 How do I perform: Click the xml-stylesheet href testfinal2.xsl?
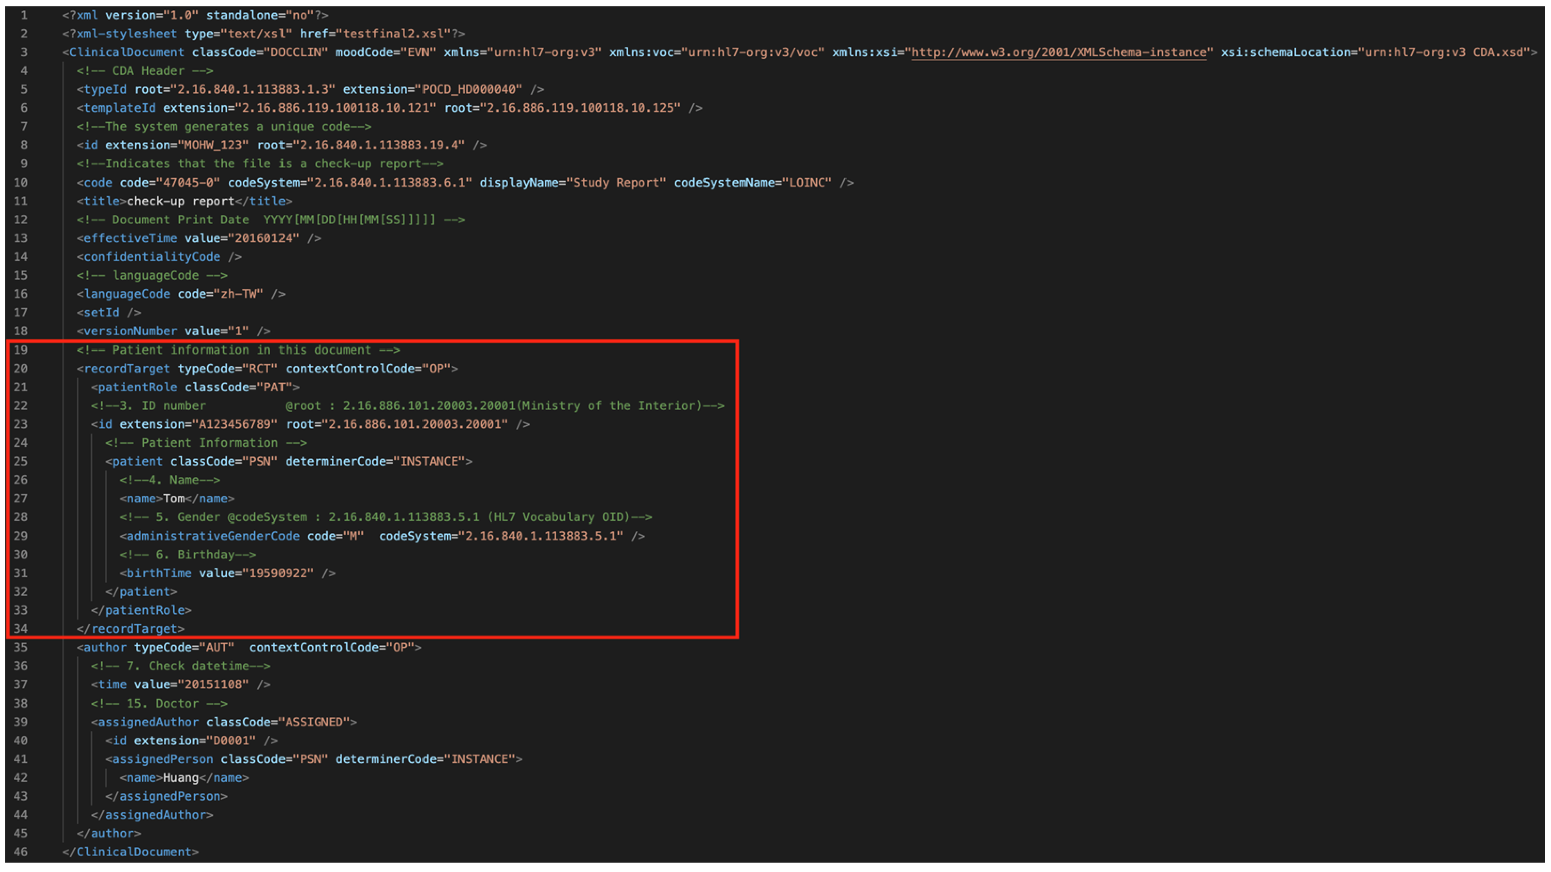click(394, 34)
